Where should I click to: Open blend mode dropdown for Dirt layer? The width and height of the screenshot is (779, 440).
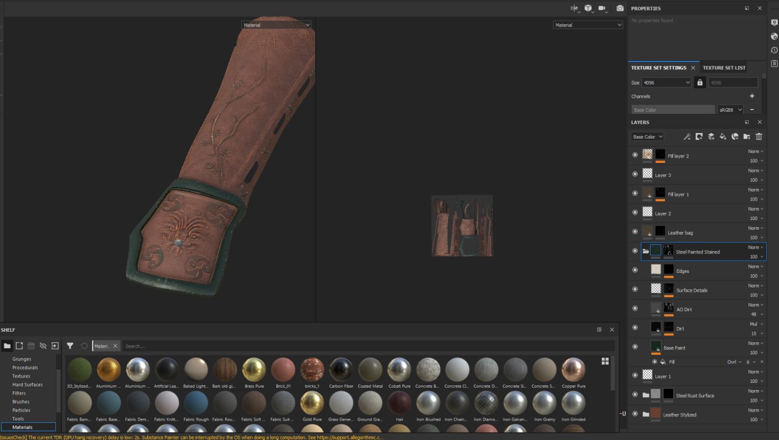pos(756,324)
